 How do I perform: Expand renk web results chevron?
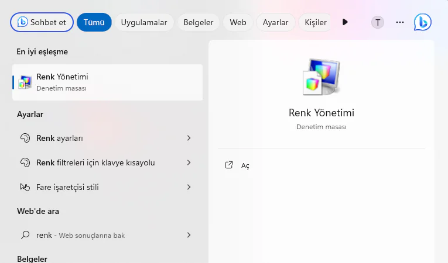[189, 235]
